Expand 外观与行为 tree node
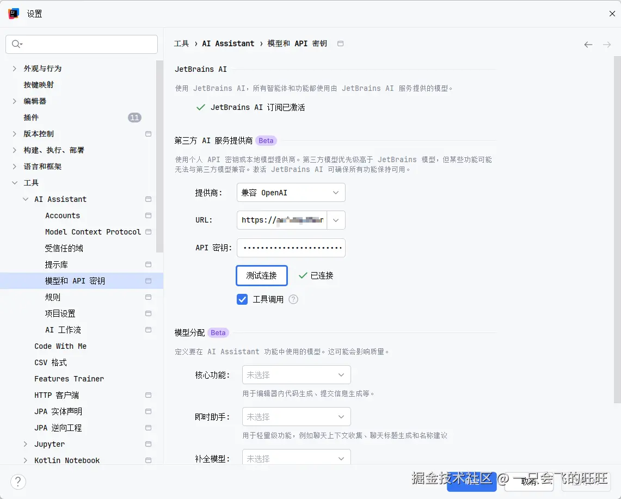 14,69
